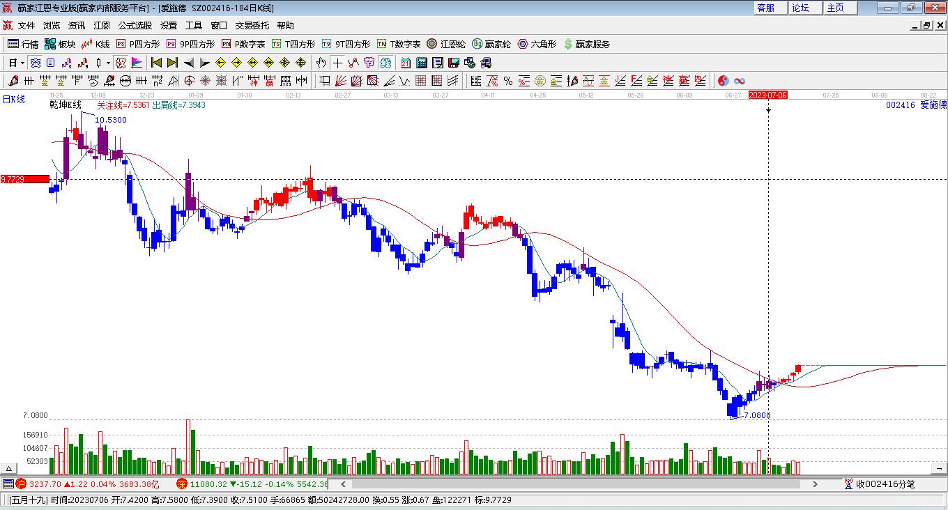Open the calculator icon
This screenshot has width=948, height=510.
[x=421, y=63]
